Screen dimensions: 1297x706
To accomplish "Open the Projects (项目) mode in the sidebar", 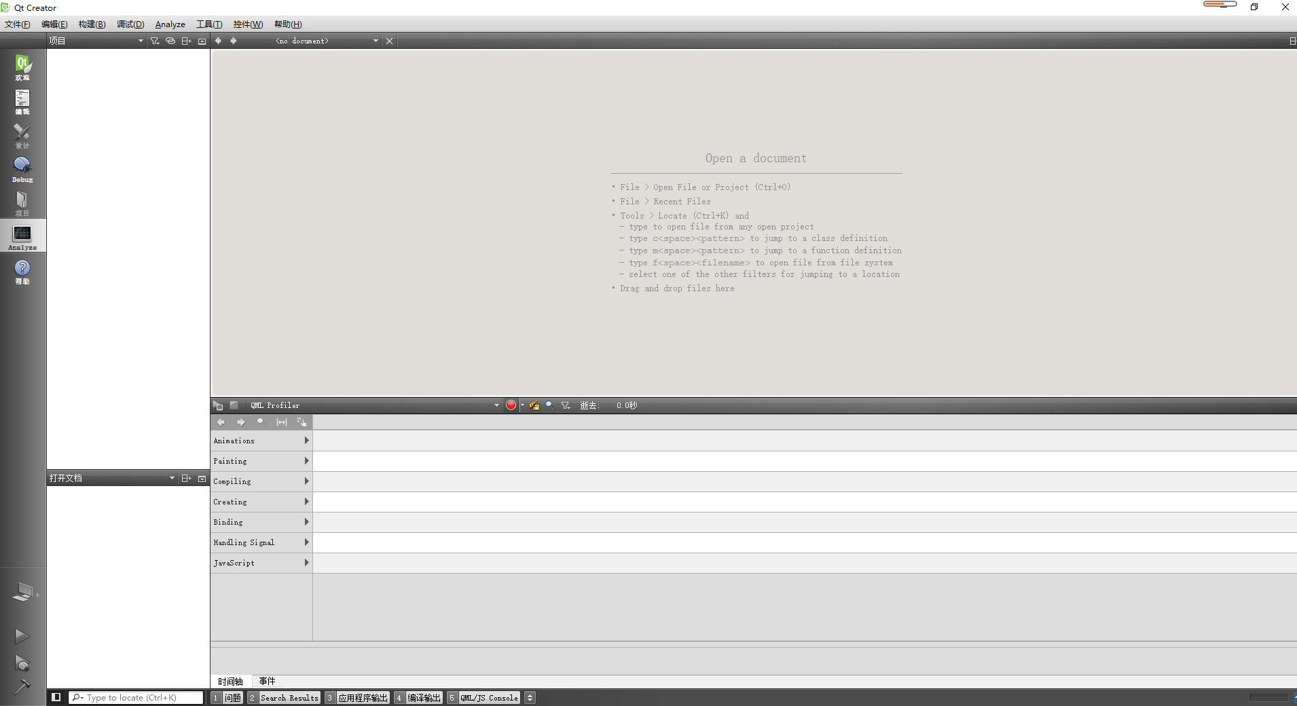I will tap(22, 202).
